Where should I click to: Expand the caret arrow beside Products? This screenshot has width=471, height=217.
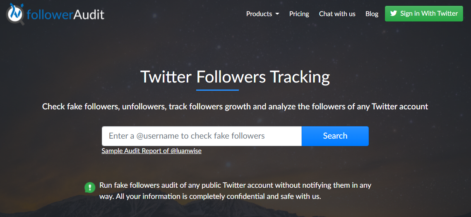pos(277,14)
